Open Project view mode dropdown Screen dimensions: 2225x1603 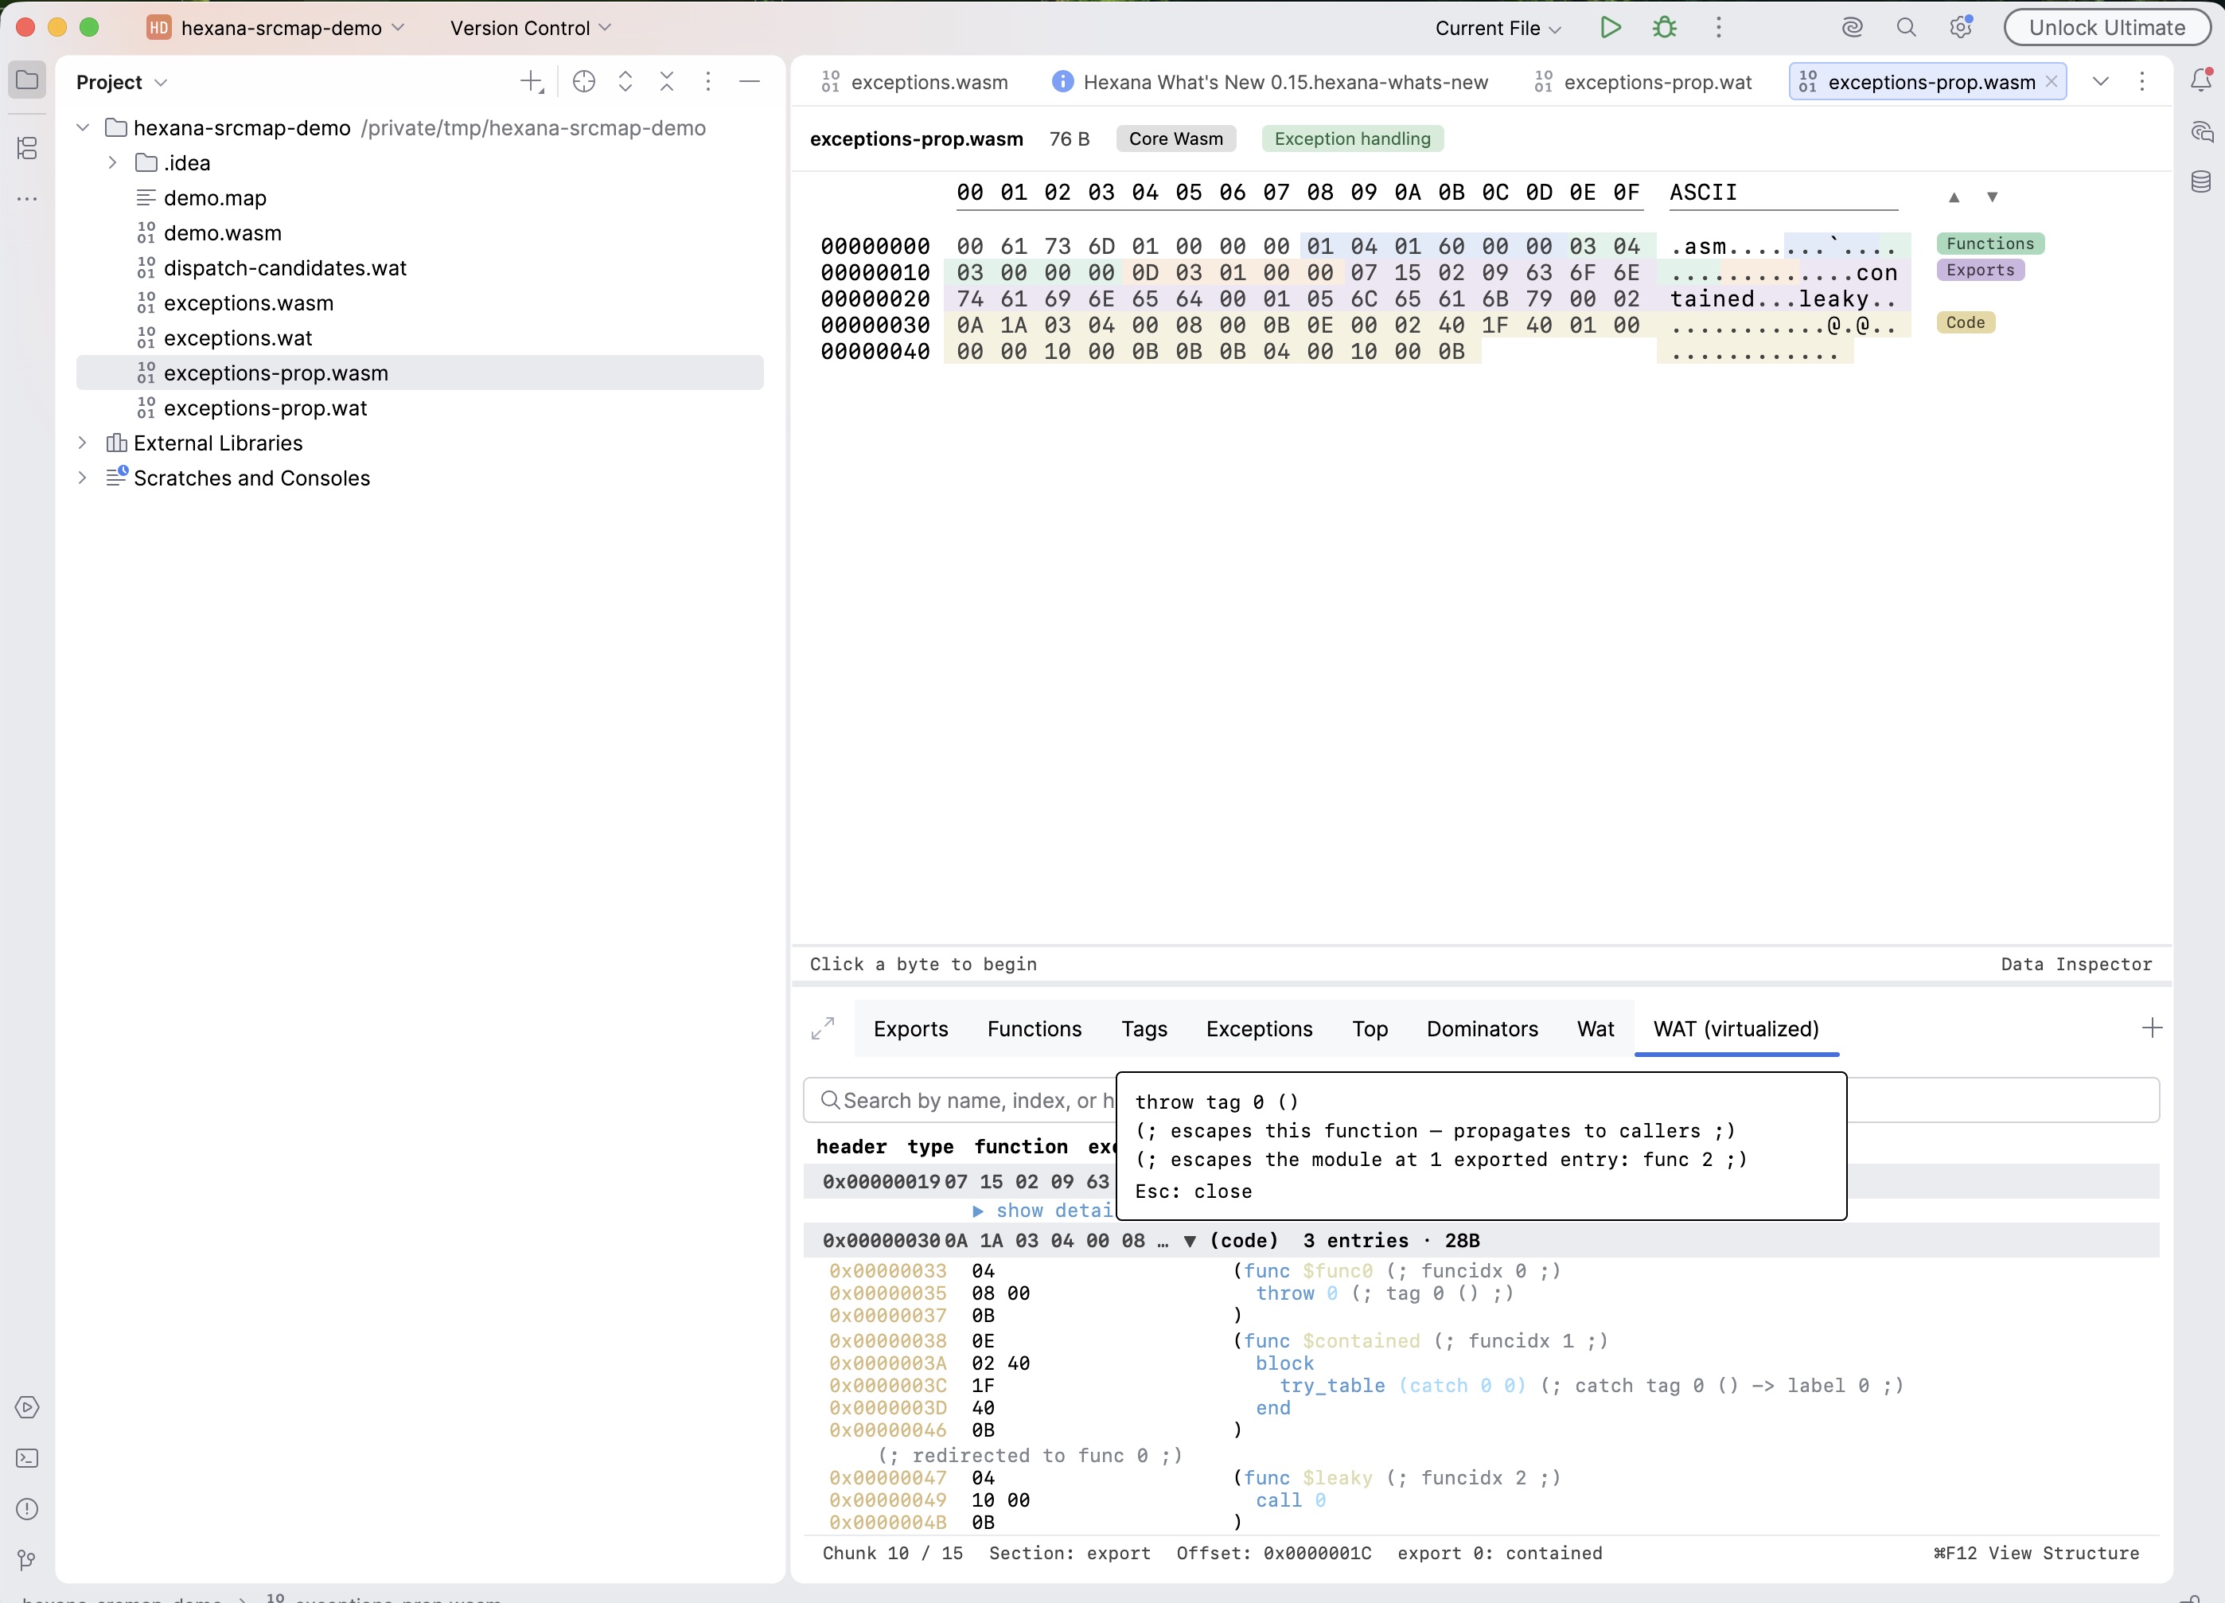point(122,83)
